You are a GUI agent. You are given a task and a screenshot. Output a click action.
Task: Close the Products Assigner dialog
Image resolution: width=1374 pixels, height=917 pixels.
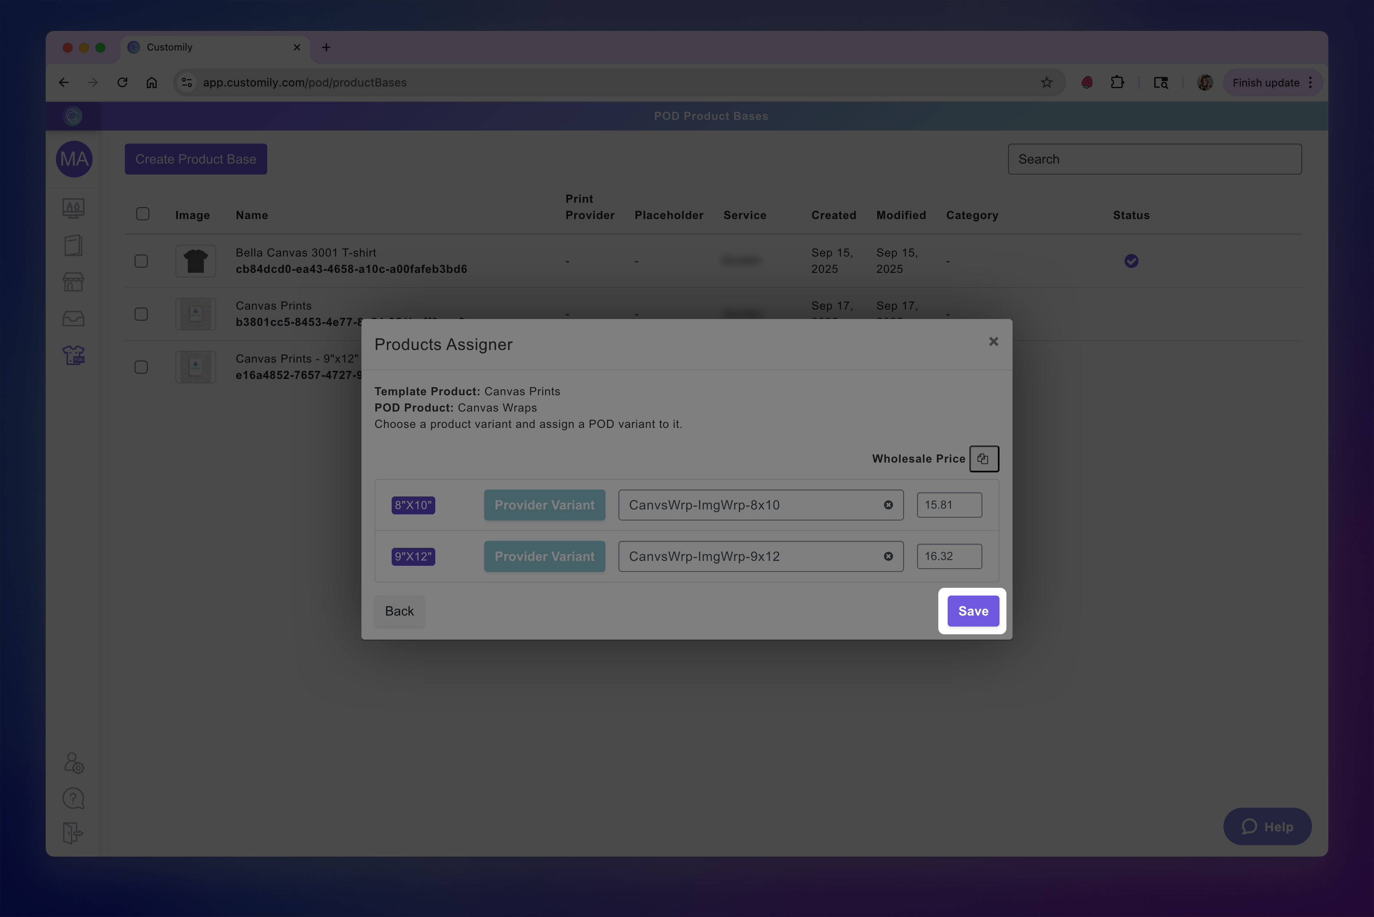point(993,341)
